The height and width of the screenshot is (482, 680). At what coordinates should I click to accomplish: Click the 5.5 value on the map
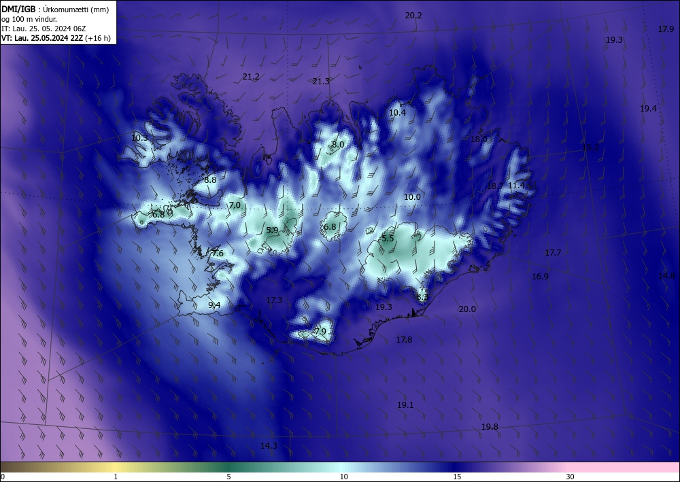pyautogui.click(x=388, y=239)
